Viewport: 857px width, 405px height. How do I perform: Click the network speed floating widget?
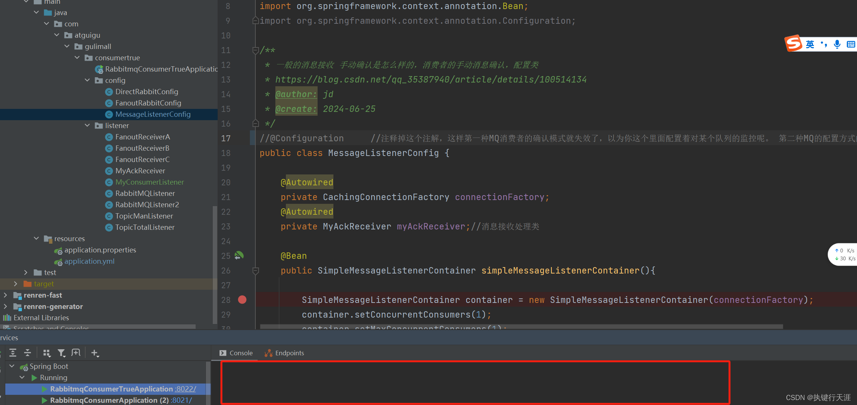click(x=843, y=254)
